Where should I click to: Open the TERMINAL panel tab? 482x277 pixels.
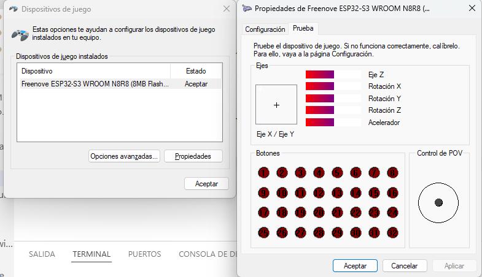coord(91,254)
